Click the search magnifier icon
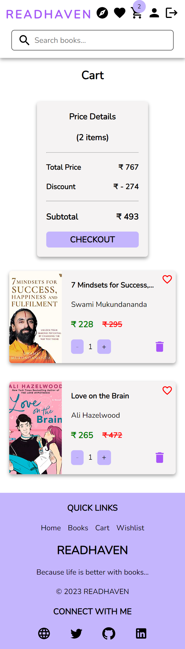185x649 pixels. pos(24,40)
